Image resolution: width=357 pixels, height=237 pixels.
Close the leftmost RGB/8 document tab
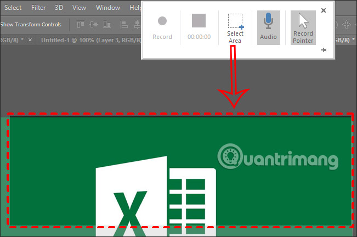(x=30, y=40)
